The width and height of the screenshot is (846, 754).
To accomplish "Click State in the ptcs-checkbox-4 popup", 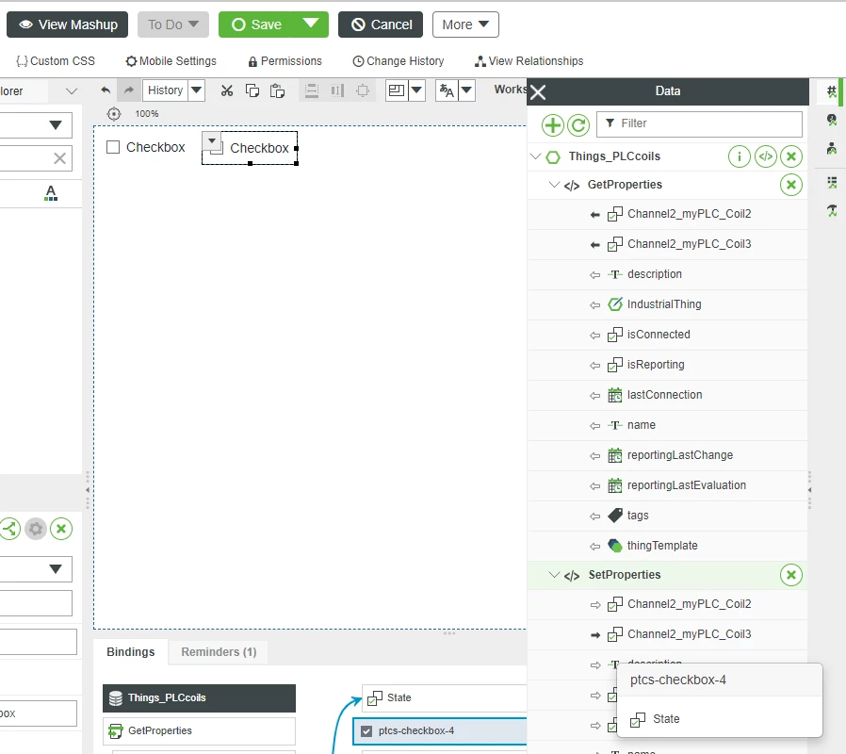I will tap(720, 719).
